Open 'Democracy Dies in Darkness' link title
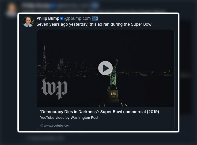This screenshot has height=145, width=197. pyautogui.click(x=100, y=112)
